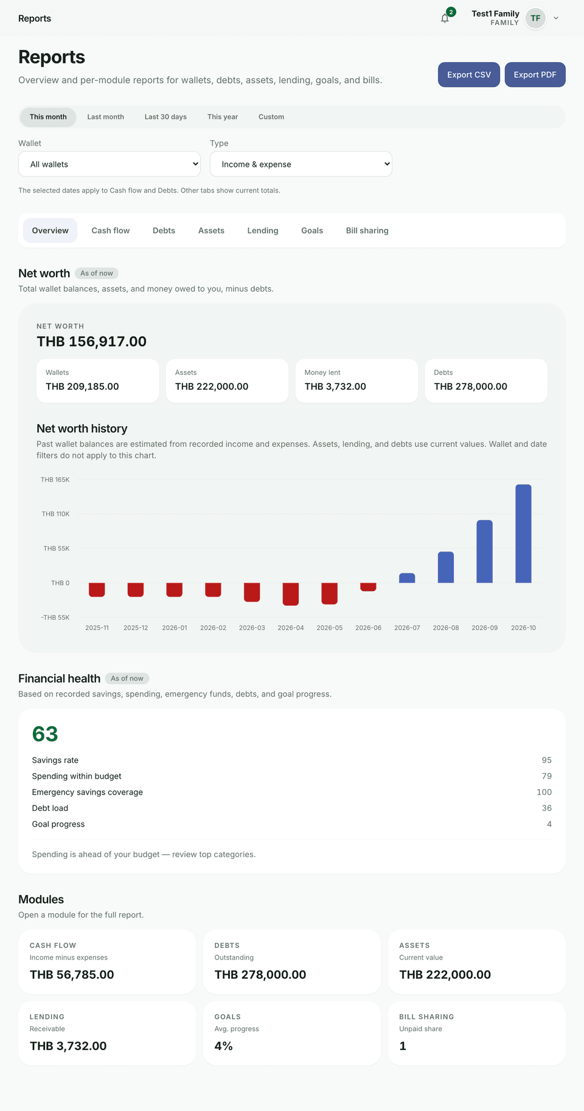Click the Goal progress row
Viewport: 584px width, 1111px height.
(292, 824)
